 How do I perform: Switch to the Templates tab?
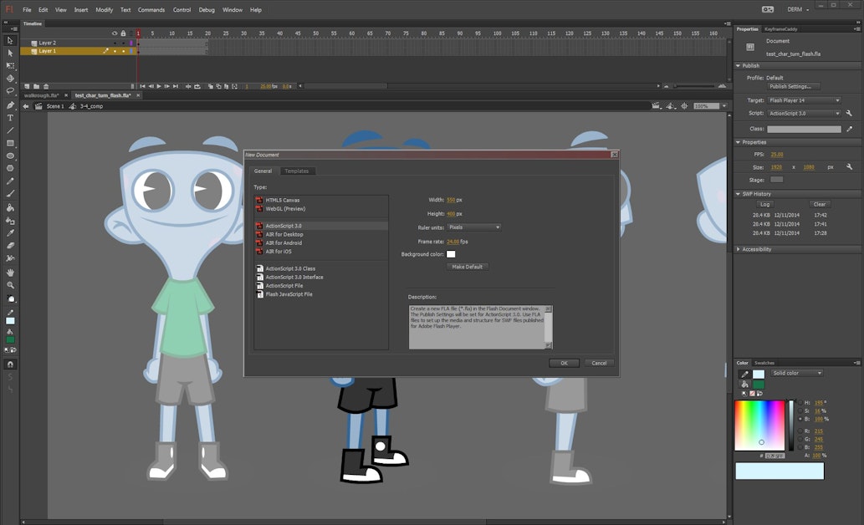coord(296,171)
